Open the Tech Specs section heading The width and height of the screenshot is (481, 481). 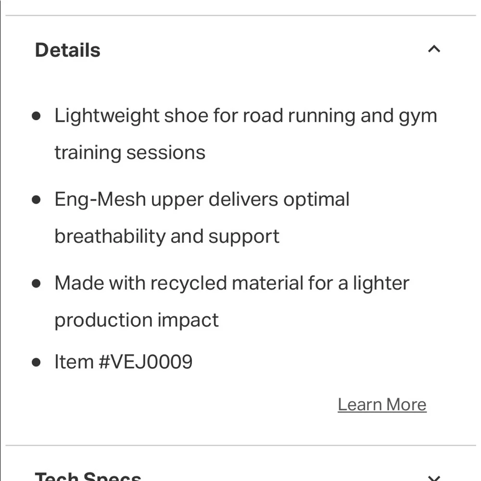[x=88, y=476]
